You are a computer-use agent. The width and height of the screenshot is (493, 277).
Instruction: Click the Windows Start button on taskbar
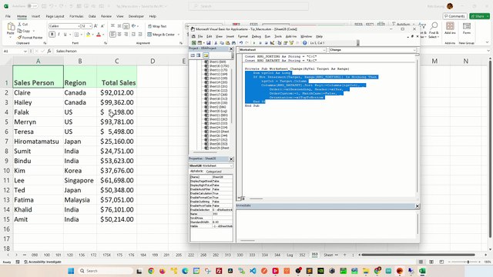[x=71, y=271]
